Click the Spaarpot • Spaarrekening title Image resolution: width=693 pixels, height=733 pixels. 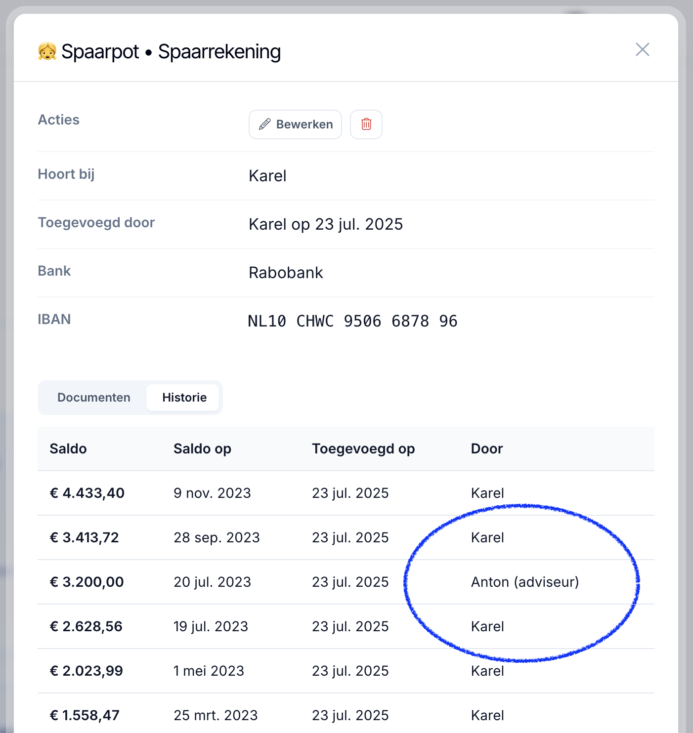click(x=171, y=51)
